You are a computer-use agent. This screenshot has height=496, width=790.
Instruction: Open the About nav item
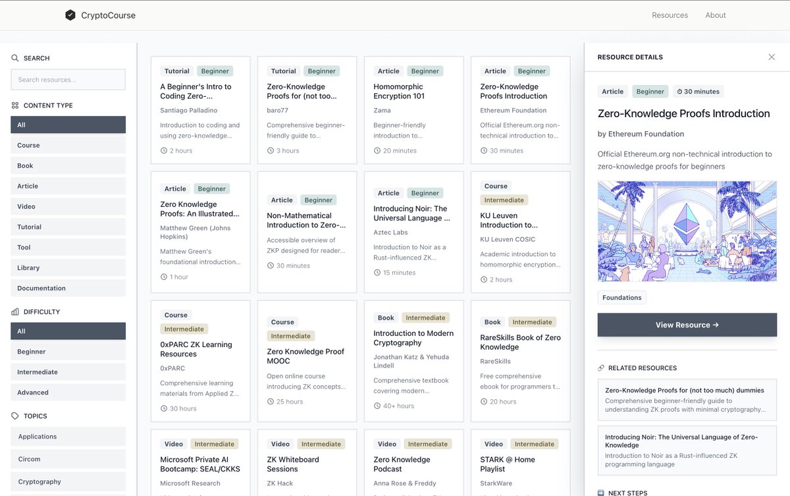[x=716, y=15]
